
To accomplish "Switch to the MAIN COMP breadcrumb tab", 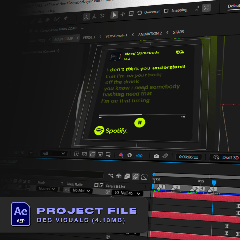I will (x=64, y=39).
